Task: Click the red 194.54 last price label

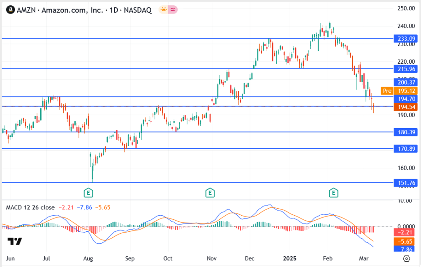Action: pos(405,107)
